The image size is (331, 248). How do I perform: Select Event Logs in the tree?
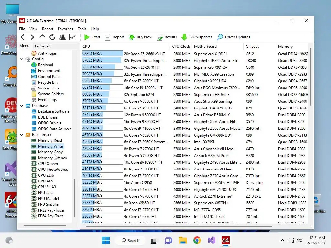[44, 100]
